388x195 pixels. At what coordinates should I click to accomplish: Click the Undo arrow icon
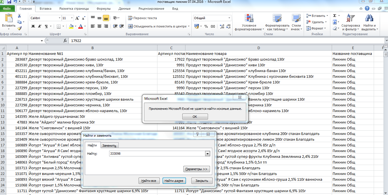(15, 2)
